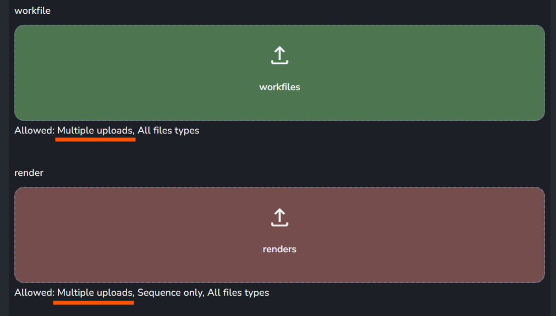
Task: Open file picker via the workfiles label
Action: coord(279,87)
